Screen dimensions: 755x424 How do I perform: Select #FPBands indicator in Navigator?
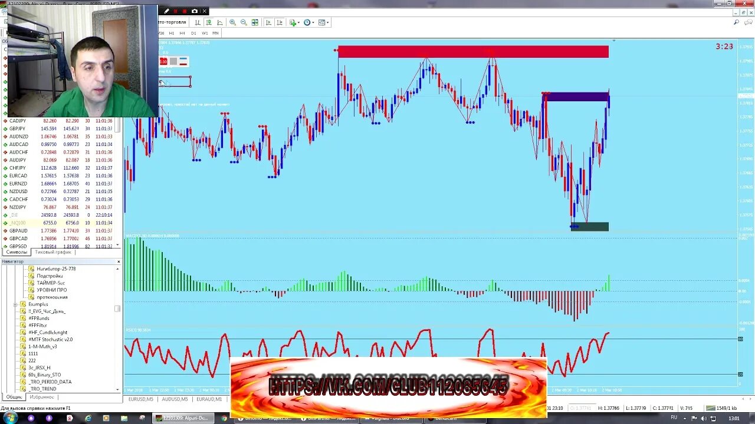39,318
